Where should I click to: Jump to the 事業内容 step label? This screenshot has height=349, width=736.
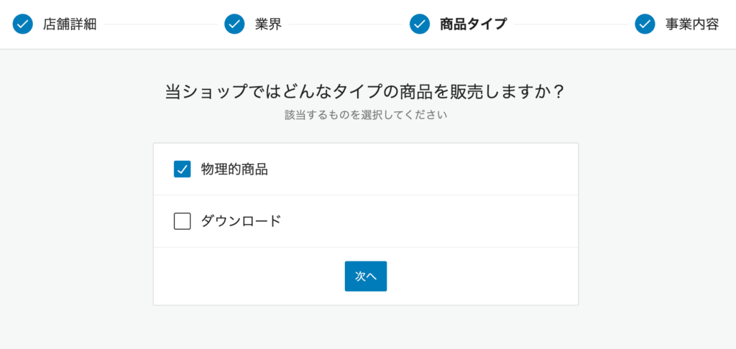tap(692, 24)
